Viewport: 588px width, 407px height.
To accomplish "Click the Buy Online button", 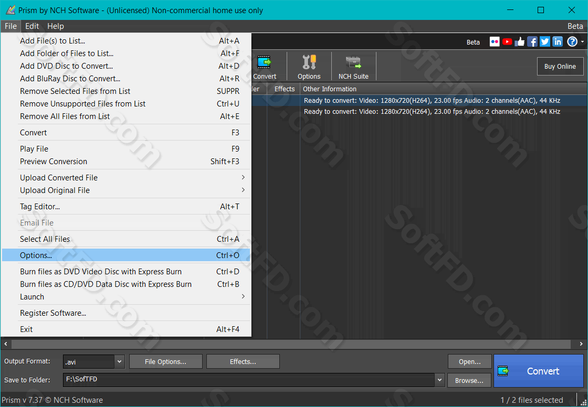I will [x=560, y=66].
